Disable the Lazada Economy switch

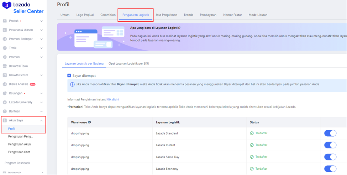tap(330, 169)
